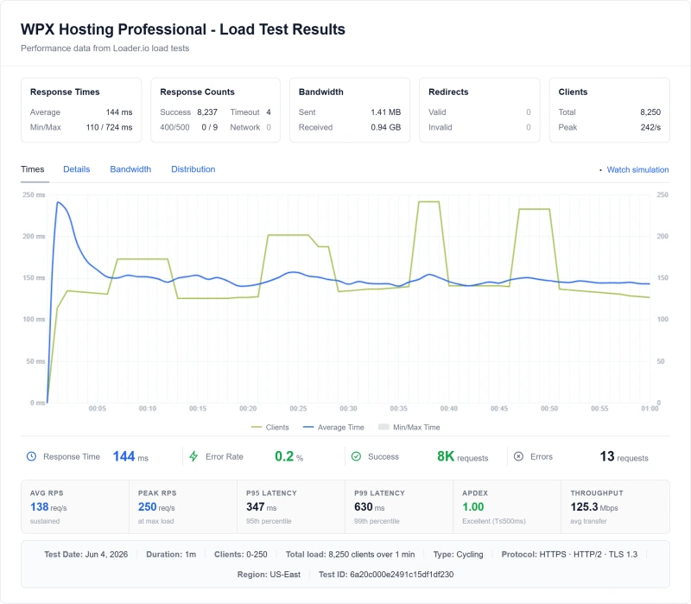Viewport: 691px width, 604px height.
Task: Click the blue Average Time legend swatch
Action: pos(308,427)
